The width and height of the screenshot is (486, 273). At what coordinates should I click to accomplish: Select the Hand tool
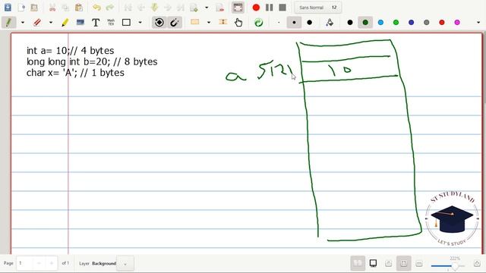pyautogui.click(x=238, y=22)
